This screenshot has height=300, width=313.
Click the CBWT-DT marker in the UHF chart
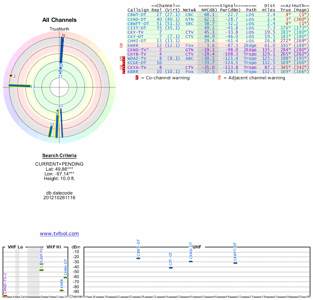point(138,258)
